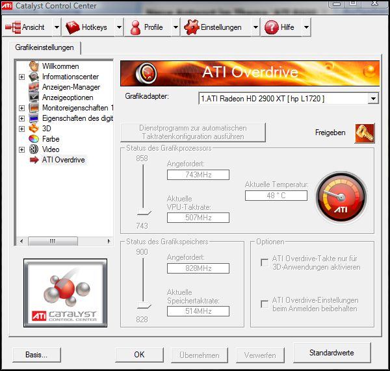390x371 pixels.
Task: Click the Speichertaktrate 514MHz field
Action: coord(198,311)
